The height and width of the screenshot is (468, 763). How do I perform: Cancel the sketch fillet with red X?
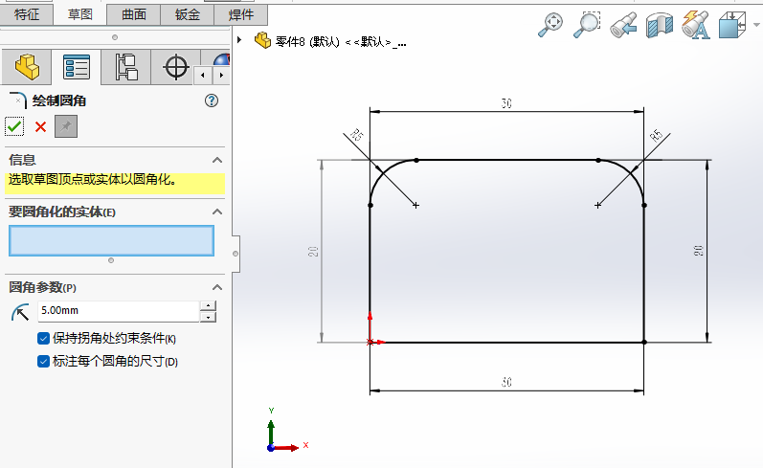pyautogui.click(x=40, y=127)
